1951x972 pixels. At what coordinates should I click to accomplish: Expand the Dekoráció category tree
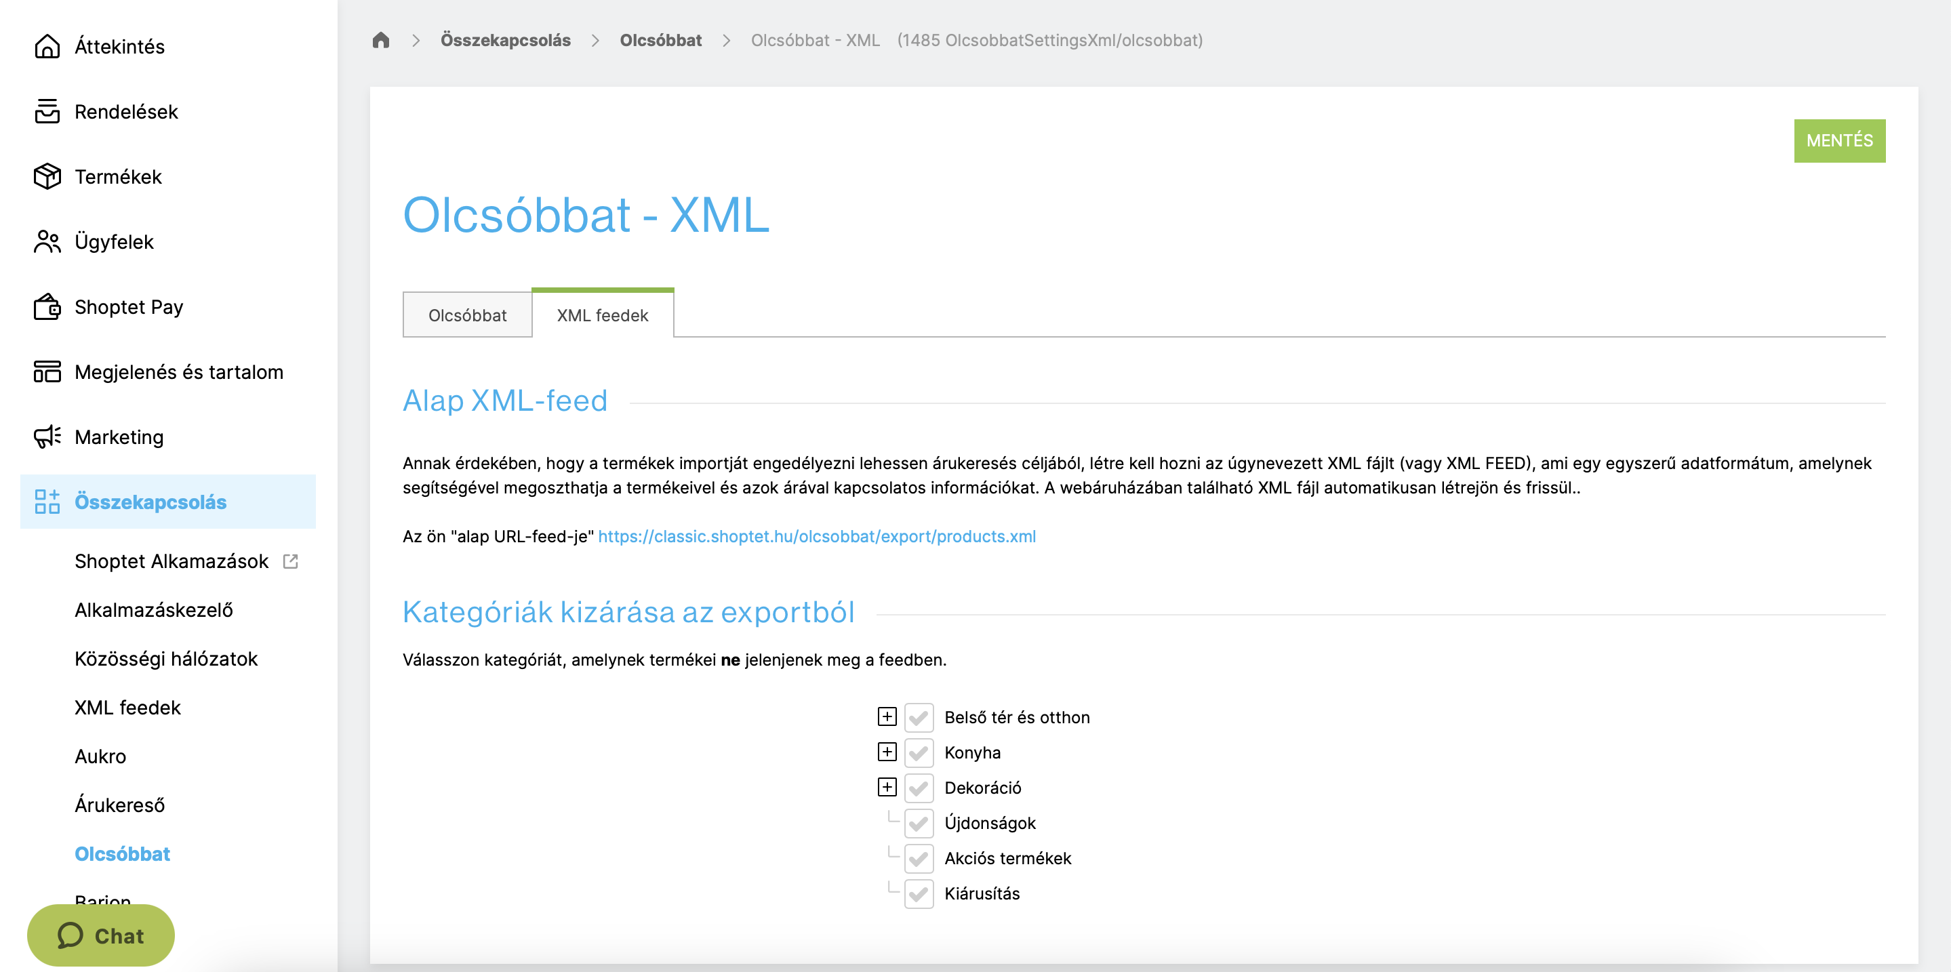887,787
